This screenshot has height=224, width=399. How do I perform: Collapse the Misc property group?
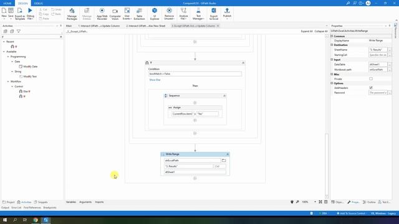tap(332, 75)
